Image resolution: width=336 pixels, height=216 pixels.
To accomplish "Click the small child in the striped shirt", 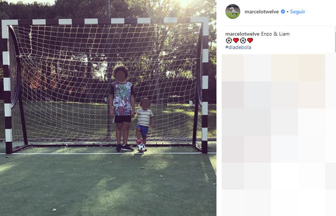I will pos(144,124).
